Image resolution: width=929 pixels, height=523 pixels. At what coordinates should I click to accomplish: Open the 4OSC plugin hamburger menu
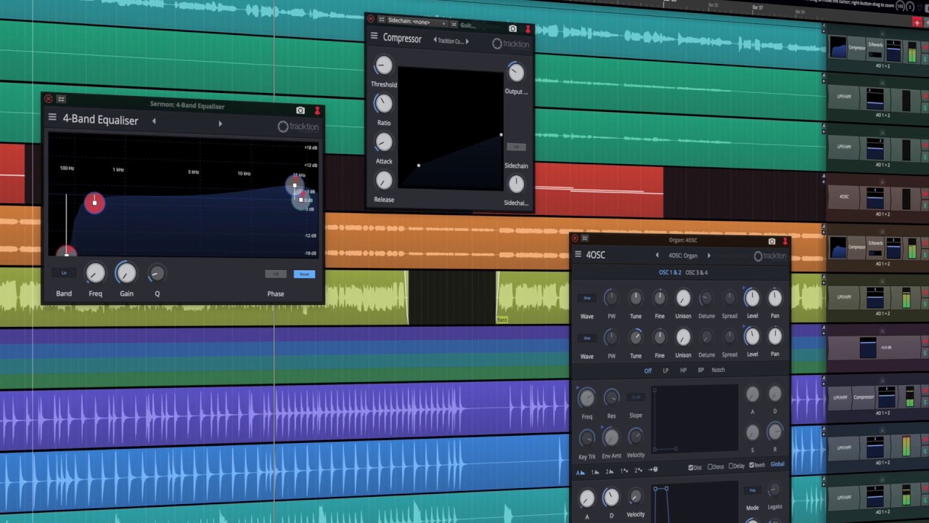coord(578,254)
